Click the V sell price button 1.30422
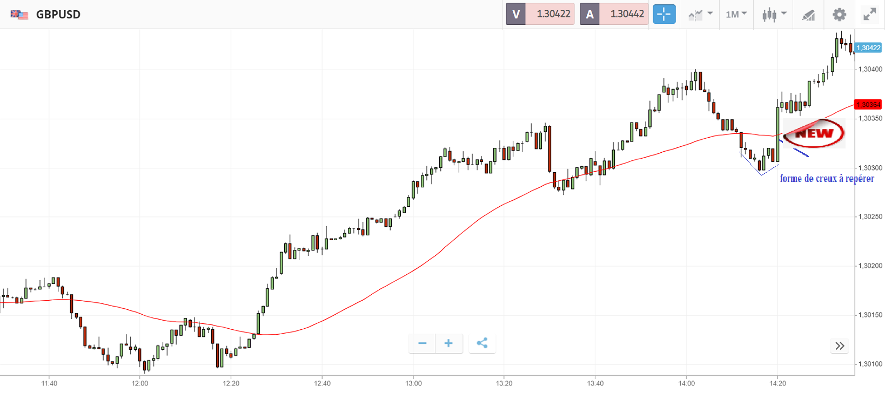The width and height of the screenshot is (885, 393). (540, 14)
